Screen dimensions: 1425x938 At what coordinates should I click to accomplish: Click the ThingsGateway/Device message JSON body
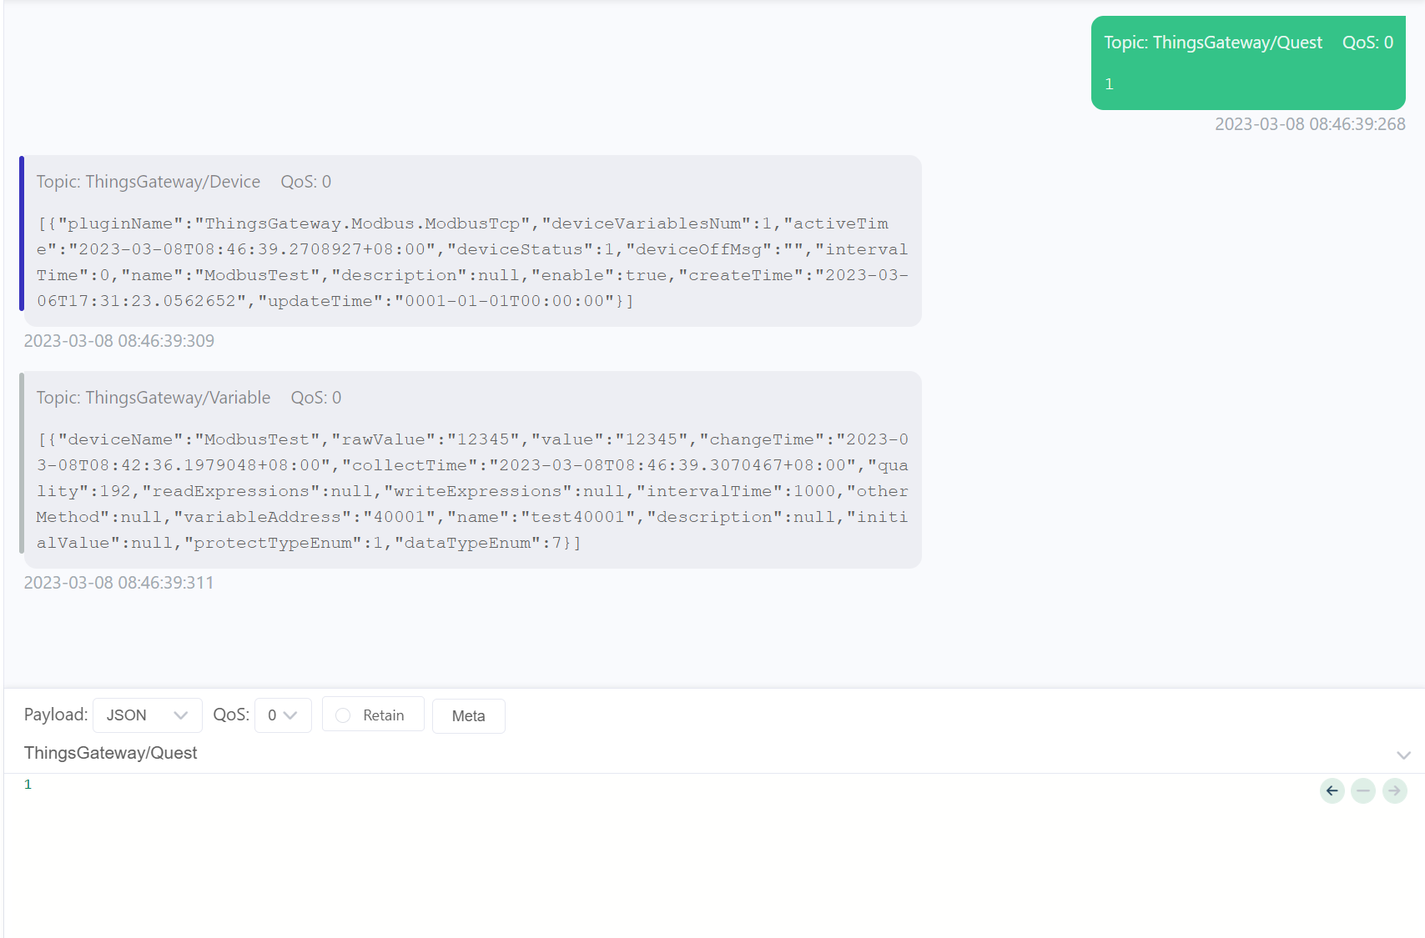coord(471,262)
